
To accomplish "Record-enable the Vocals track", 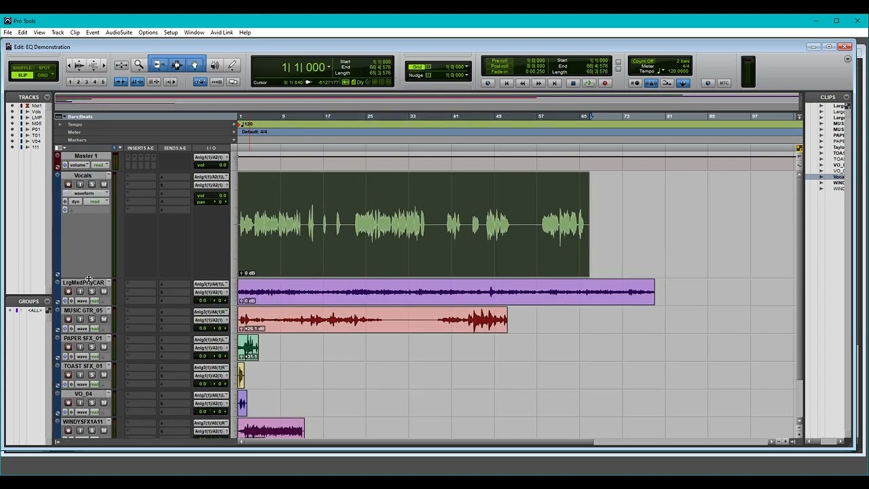I will coord(68,185).
